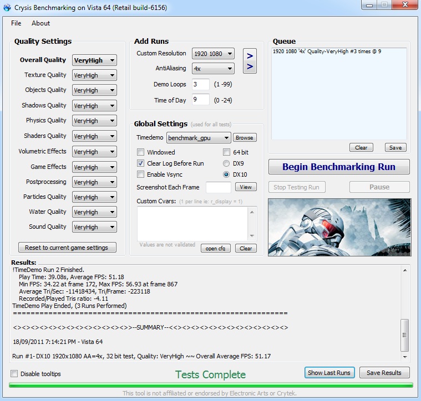This screenshot has width=421, height=401.
Task: Click 'Min FPS: 34.22' result line
Action: tap(98, 284)
